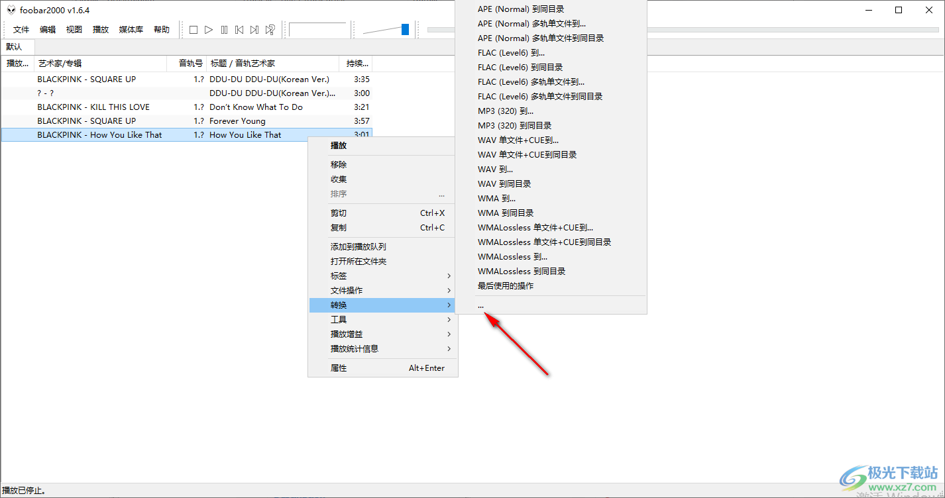Open the 帮助 menu
Screen dimensions: 945x498
162,30
